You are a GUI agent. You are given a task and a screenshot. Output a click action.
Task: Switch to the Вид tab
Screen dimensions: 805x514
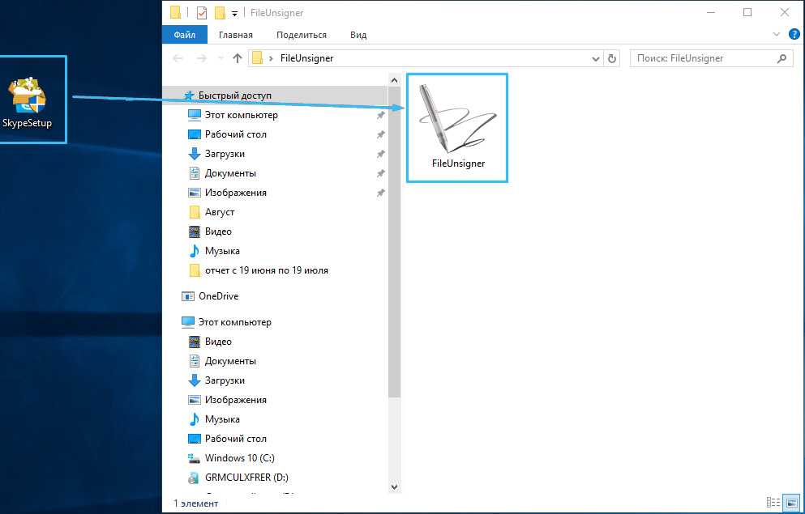(x=358, y=35)
